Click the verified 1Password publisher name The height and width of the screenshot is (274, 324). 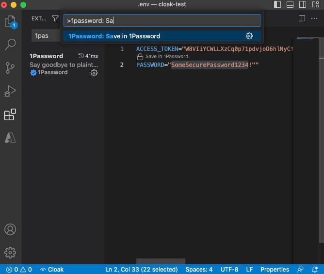(x=53, y=72)
